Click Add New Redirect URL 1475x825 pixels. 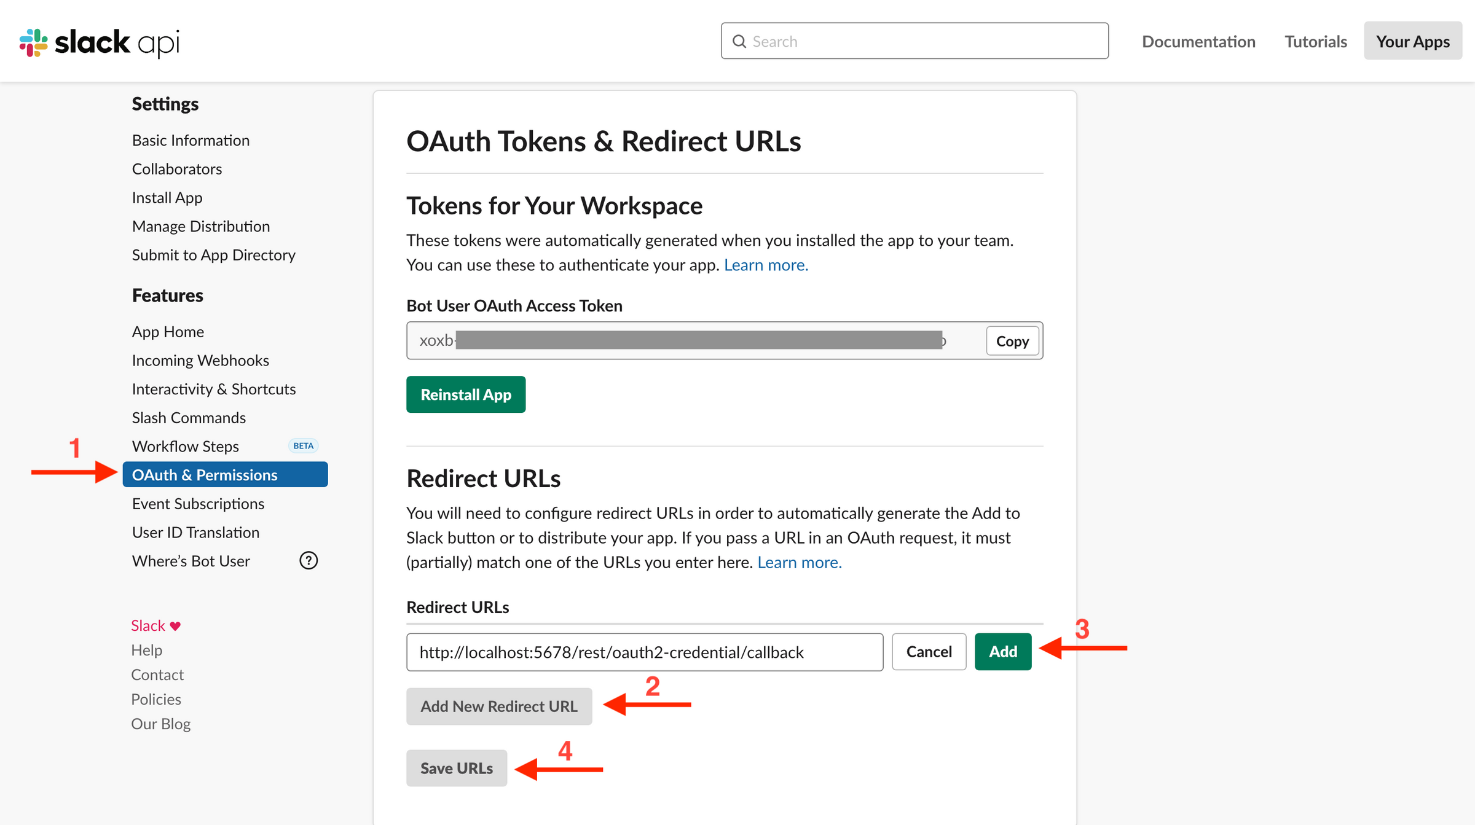[498, 706]
